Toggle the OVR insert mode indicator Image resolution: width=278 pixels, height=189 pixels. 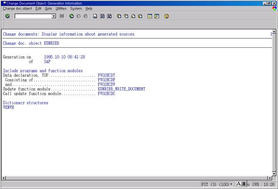coord(256,184)
